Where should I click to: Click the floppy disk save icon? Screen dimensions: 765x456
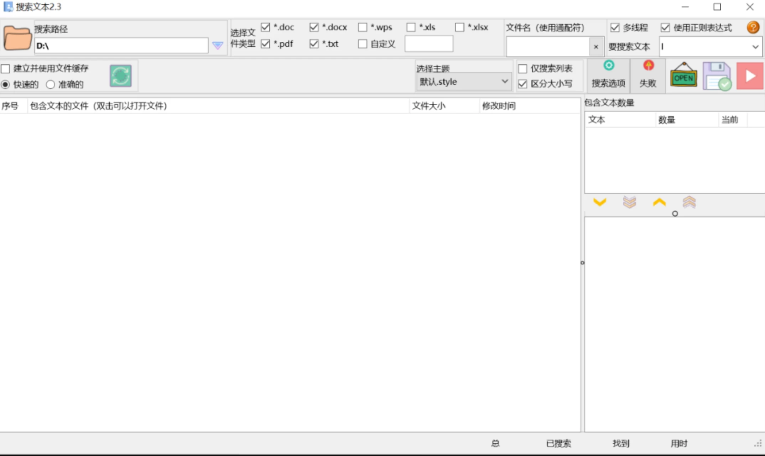(x=717, y=76)
